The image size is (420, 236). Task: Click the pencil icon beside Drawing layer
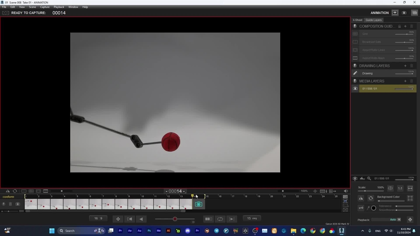[x=355, y=73]
